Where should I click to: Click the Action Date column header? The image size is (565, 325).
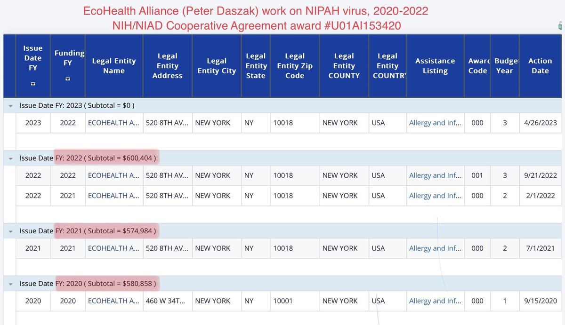click(x=540, y=66)
